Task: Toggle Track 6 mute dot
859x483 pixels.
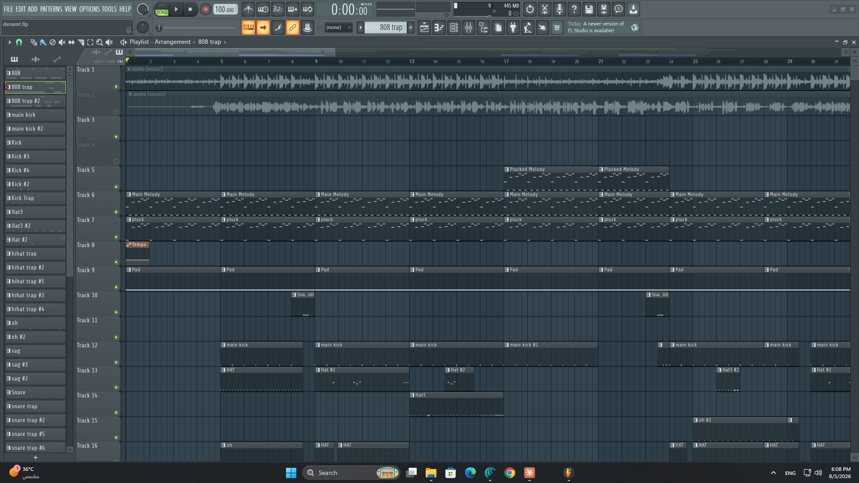Action: click(116, 212)
